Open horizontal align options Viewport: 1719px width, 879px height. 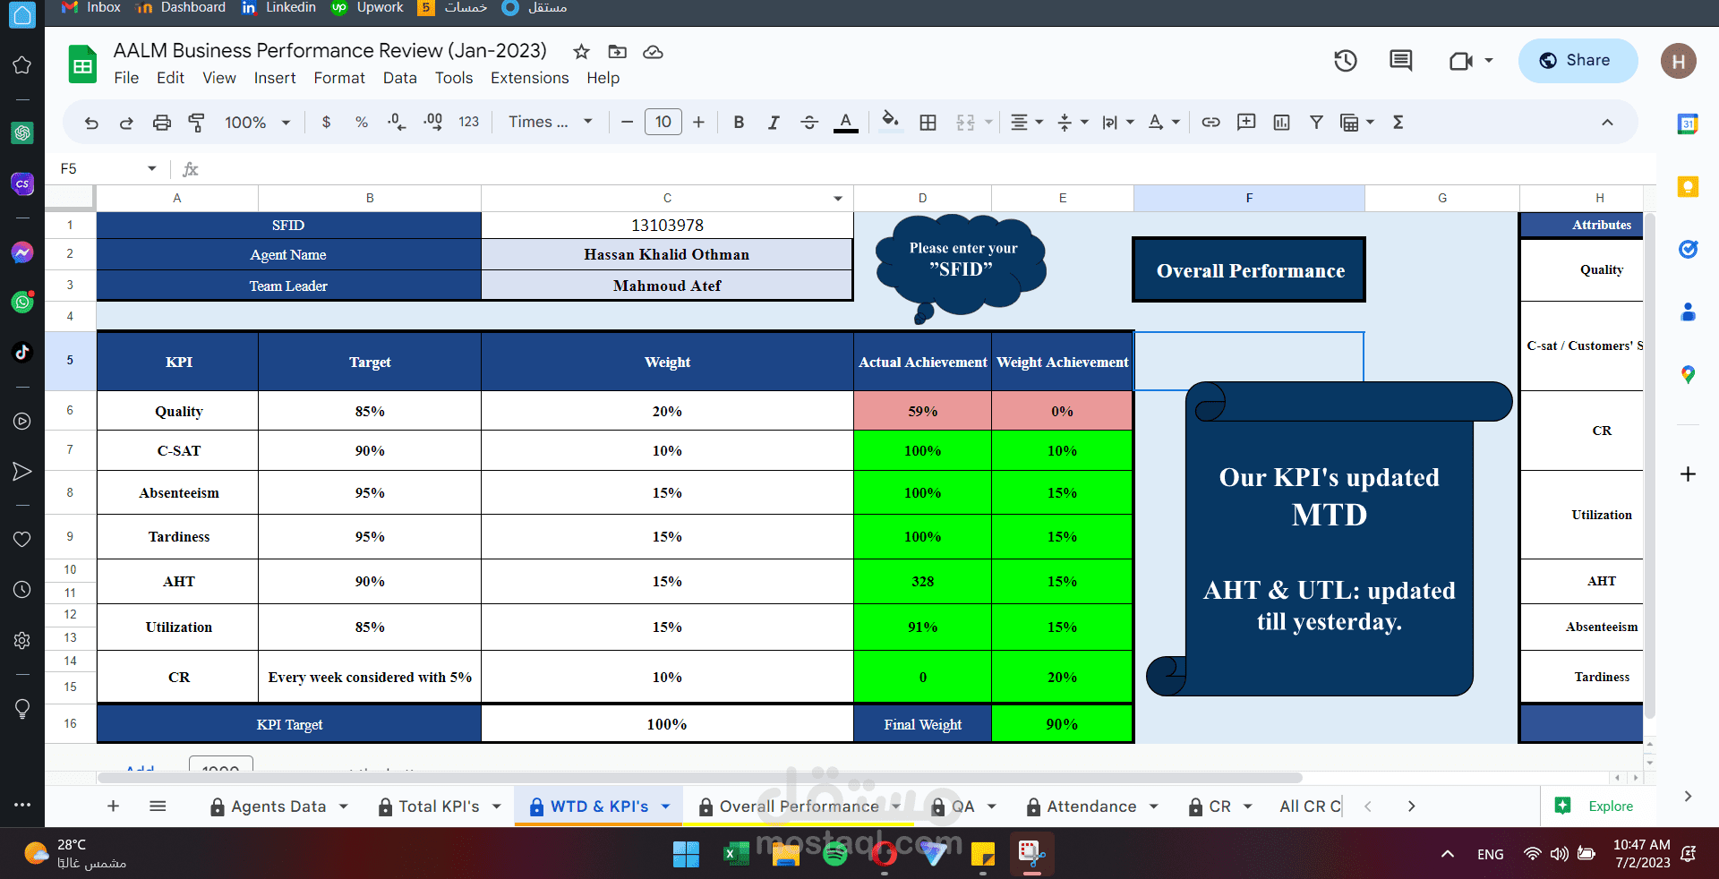(1026, 123)
